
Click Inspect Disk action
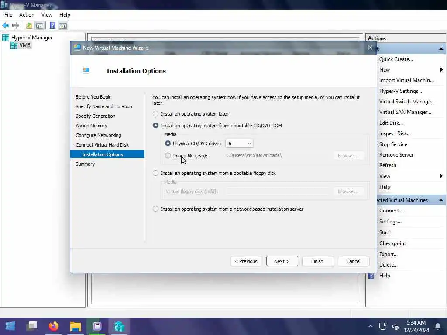coord(395,133)
